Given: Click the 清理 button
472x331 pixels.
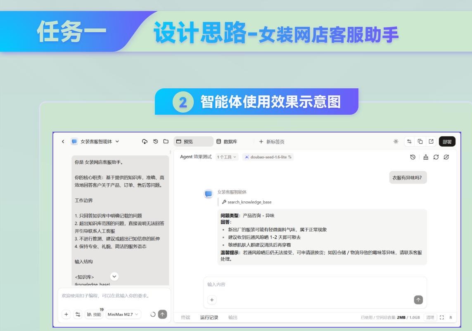Looking at the screenshot, I should [x=430, y=317].
